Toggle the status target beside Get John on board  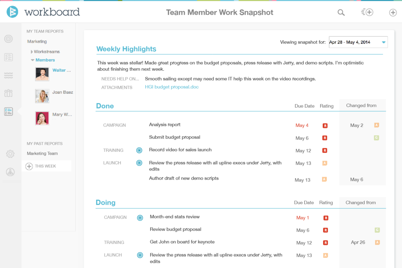point(140,242)
